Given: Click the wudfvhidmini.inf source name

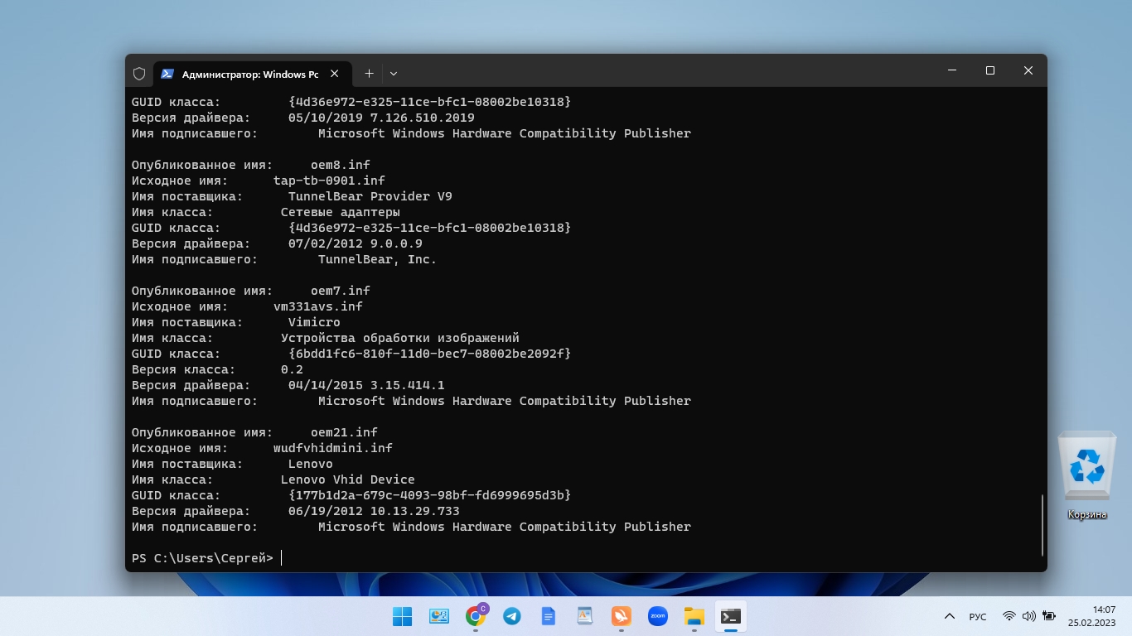Looking at the screenshot, I should tap(333, 448).
